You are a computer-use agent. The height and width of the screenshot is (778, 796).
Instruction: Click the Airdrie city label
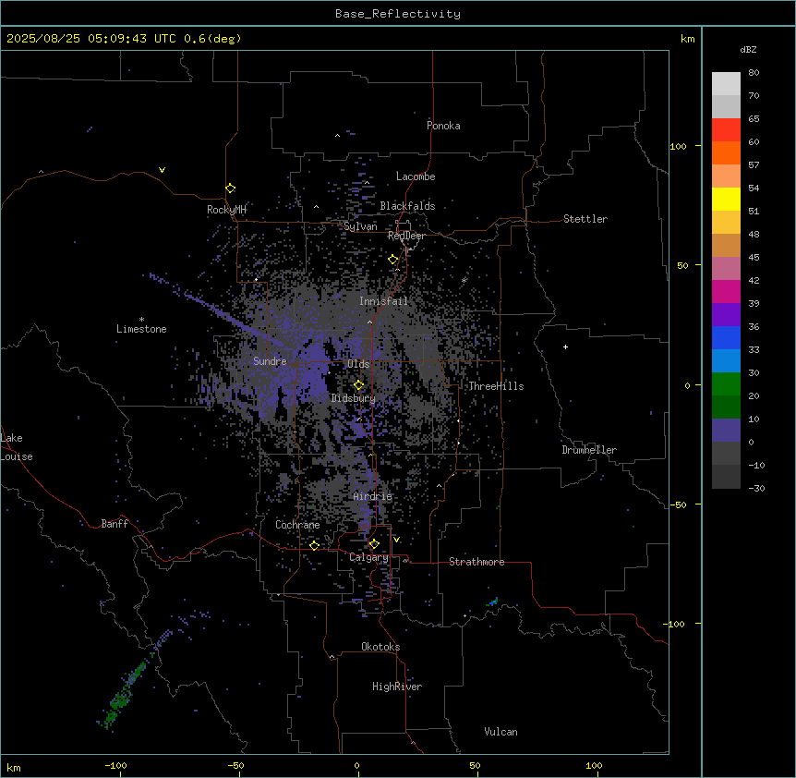tap(373, 496)
